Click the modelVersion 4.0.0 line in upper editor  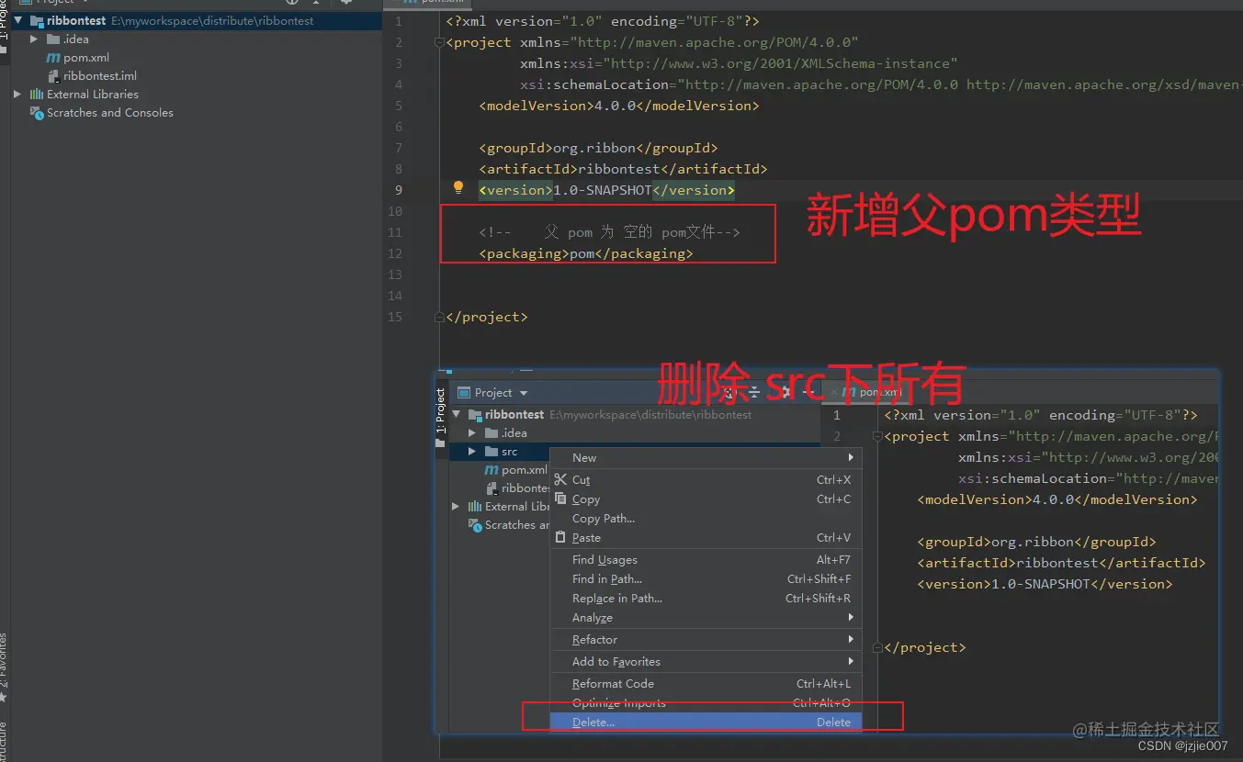pyautogui.click(x=619, y=106)
